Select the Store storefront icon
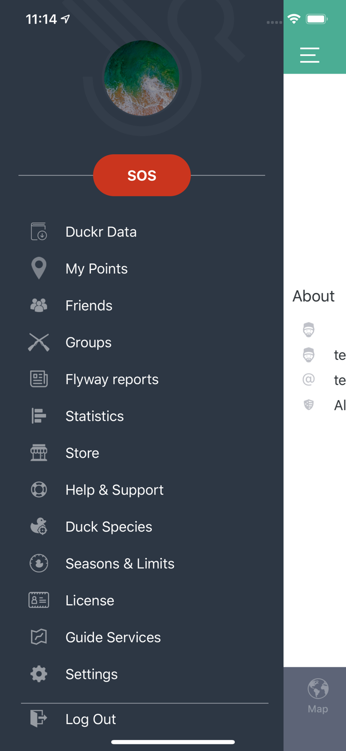The height and width of the screenshot is (751, 346). tap(38, 453)
